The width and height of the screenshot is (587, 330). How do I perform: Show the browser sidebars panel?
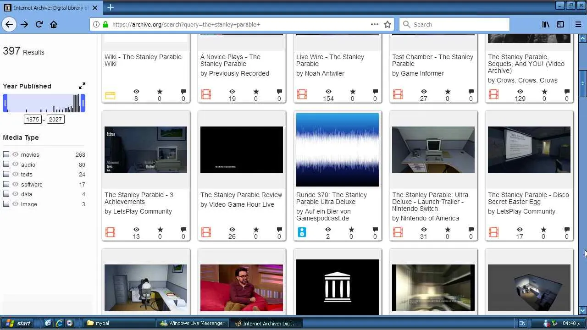(x=560, y=24)
